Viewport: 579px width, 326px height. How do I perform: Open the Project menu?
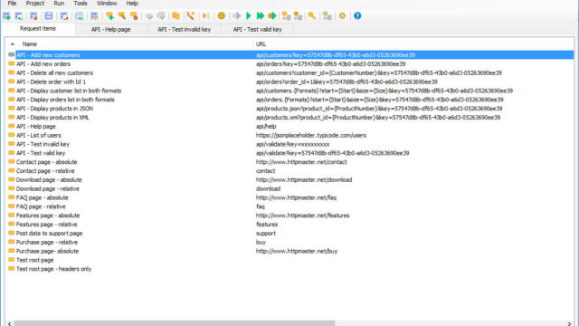35,4
